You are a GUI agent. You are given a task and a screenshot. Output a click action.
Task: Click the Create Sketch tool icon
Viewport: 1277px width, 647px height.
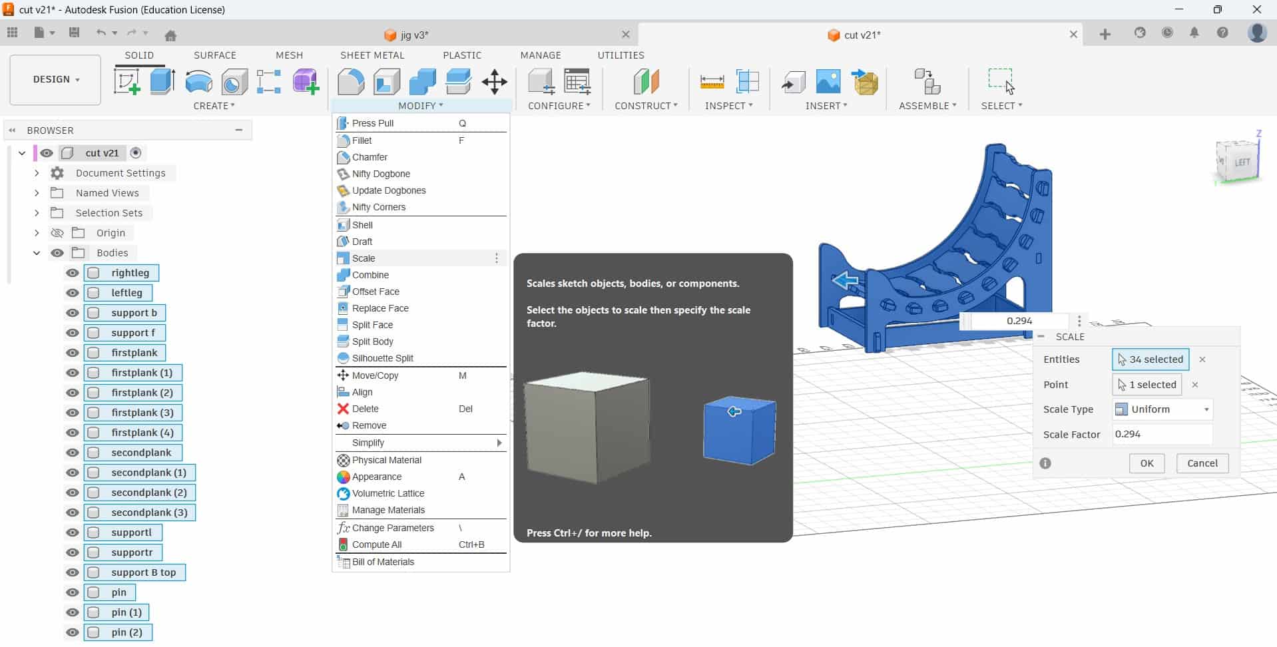pos(127,82)
